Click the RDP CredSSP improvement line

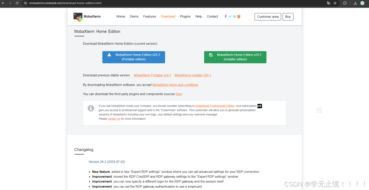(x=165, y=177)
